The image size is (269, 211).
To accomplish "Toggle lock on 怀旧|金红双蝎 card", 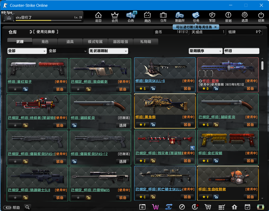I will [x=216, y=161].
